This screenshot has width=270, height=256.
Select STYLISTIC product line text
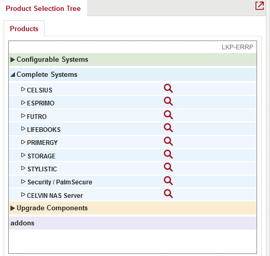[x=42, y=169]
